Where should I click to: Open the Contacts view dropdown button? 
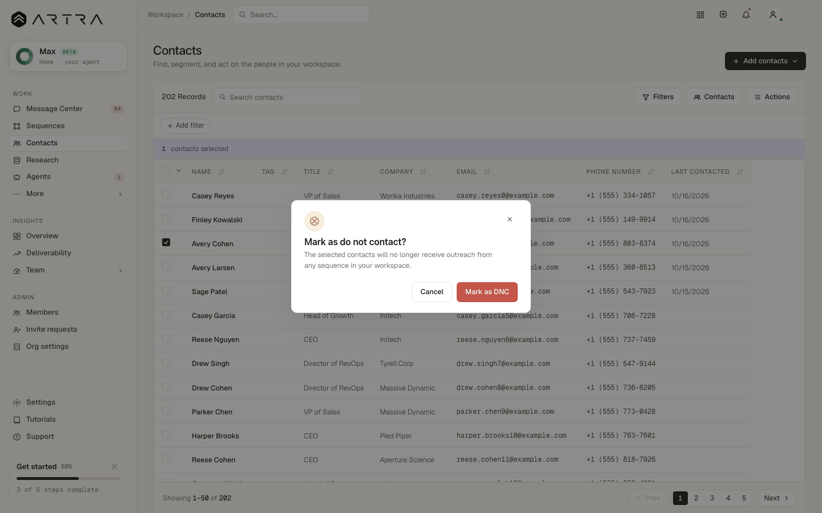pos(714,97)
